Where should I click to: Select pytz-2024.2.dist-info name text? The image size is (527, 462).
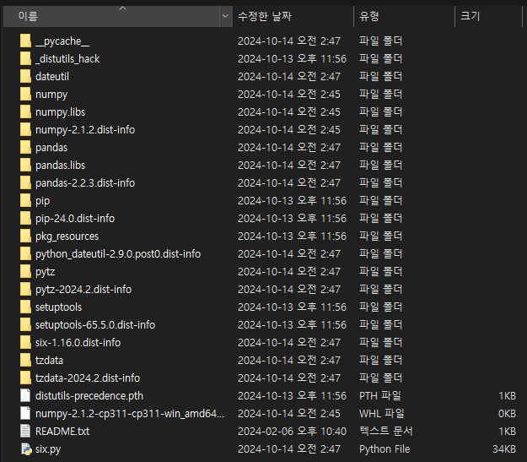(83, 290)
